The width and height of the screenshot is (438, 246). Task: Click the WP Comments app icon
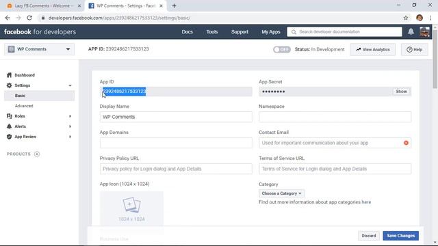click(11, 49)
